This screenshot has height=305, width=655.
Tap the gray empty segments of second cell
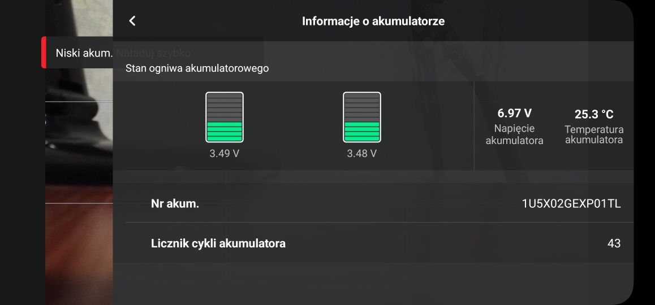[x=362, y=107]
